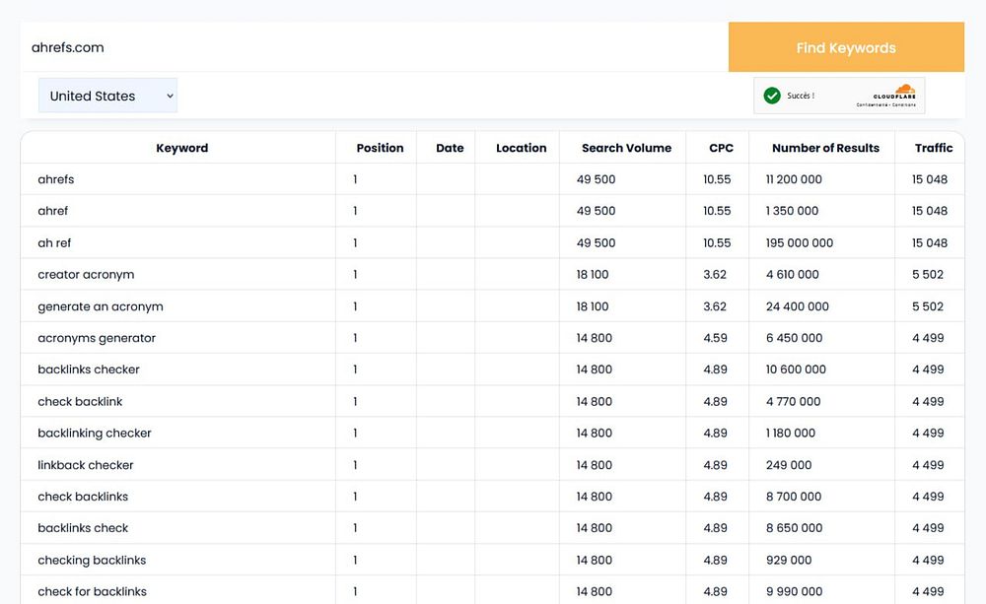Image resolution: width=986 pixels, height=604 pixels.
Task: Click traffic 5 502 in creator acronym row
Action: click(928, 274)
